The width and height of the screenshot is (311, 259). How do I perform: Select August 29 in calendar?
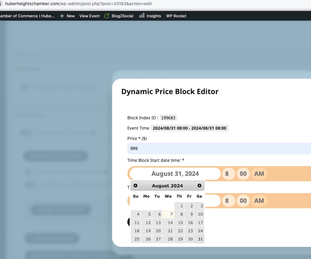tap(179, 239)
